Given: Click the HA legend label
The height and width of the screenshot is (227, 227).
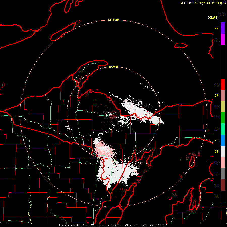Looking at the screenshot, I should 216,84.
